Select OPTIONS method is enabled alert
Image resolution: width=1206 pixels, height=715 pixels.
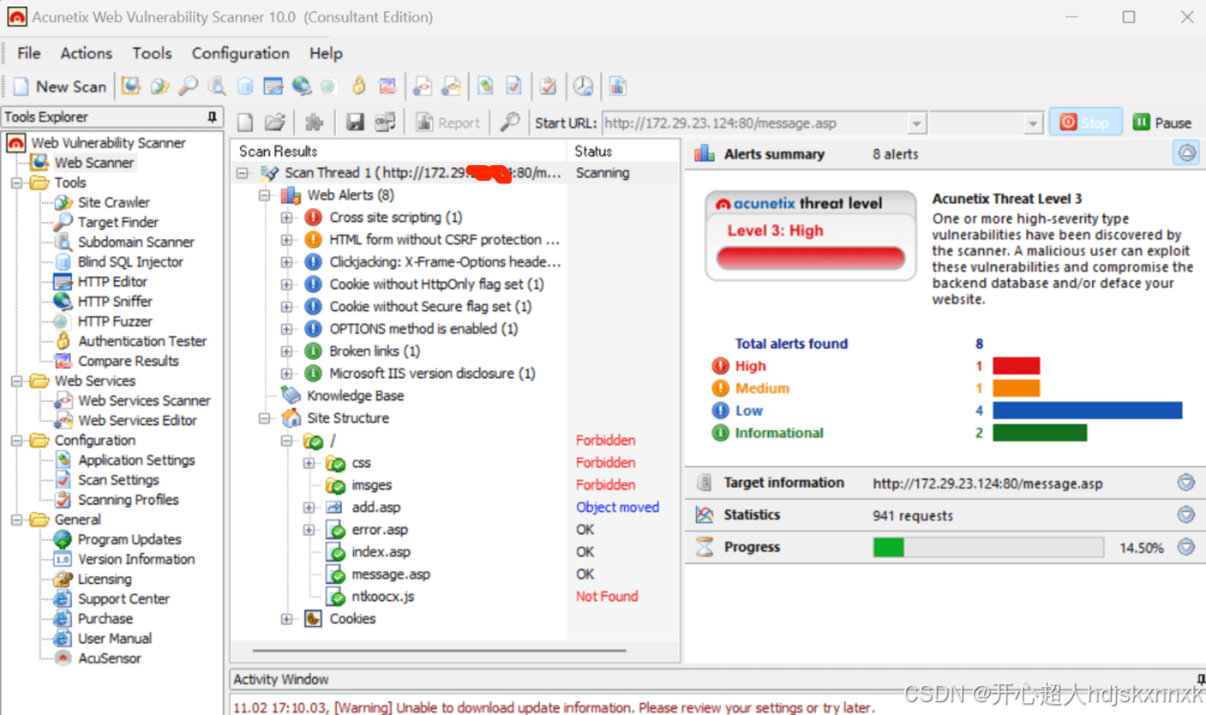pos(423,329)
